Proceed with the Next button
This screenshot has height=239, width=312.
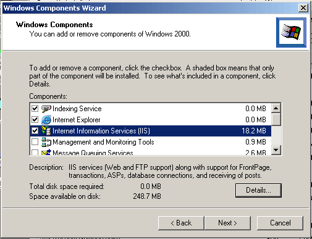pyautogui.click(x=227, y=223)
